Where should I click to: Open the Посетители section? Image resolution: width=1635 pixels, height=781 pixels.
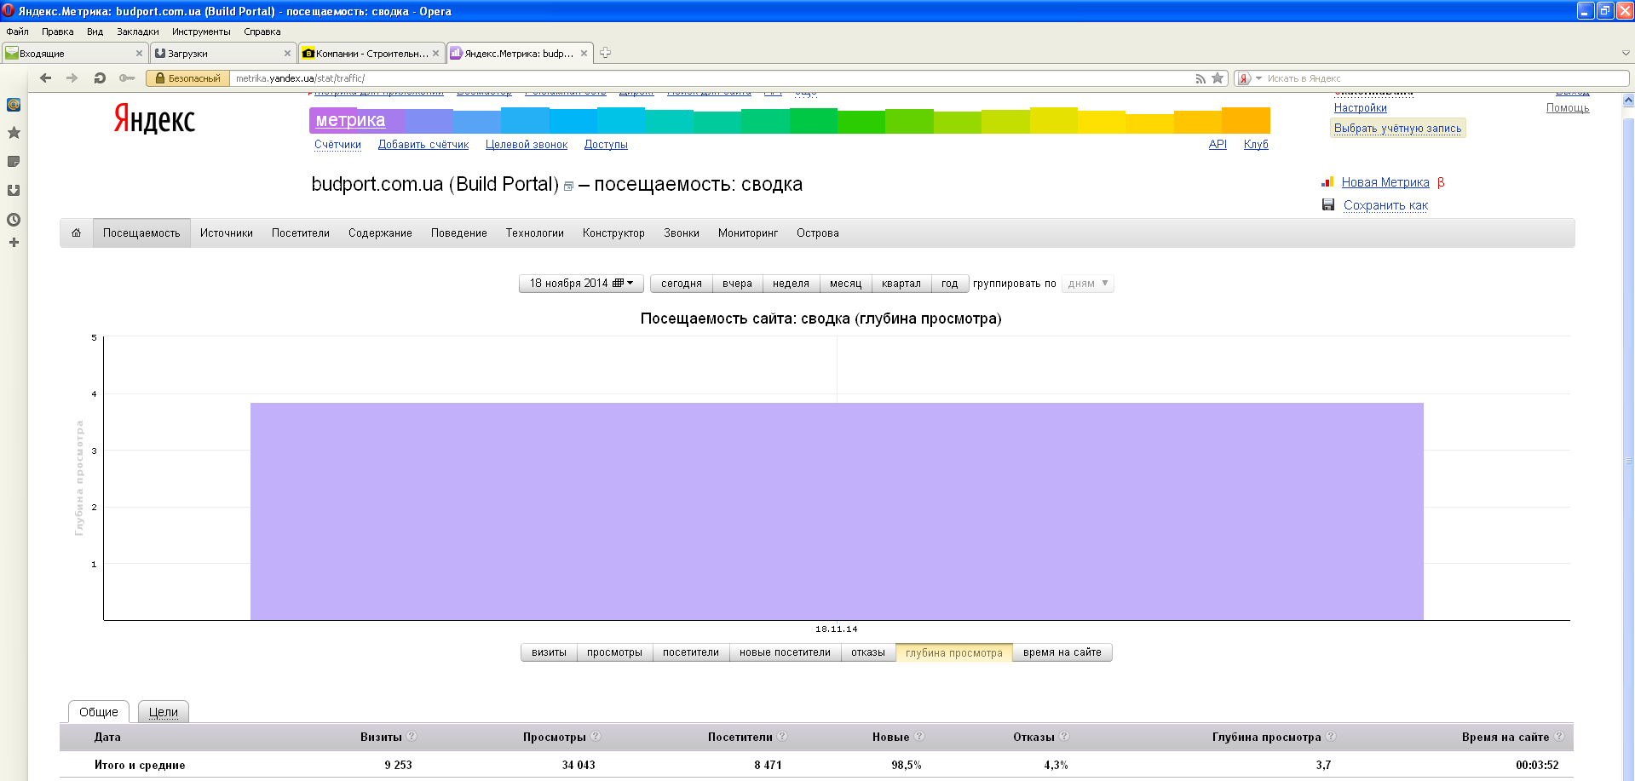pos(301,233)
